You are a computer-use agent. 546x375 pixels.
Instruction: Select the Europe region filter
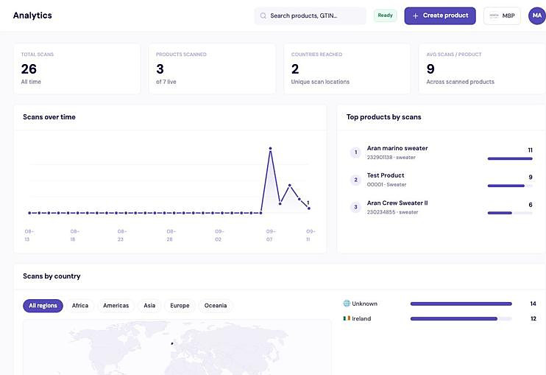(180, 306)
